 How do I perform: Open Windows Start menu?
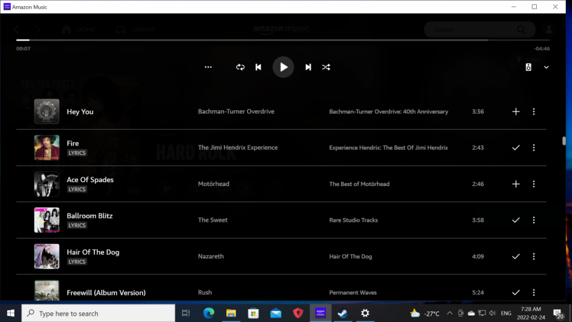click(11, 313)
